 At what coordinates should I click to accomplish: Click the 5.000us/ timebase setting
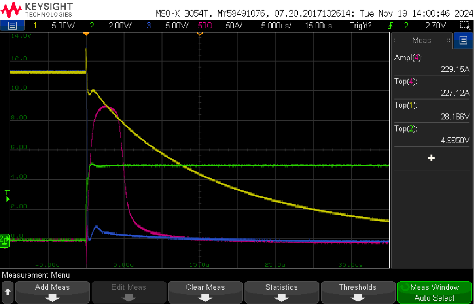(x=276, y=25)
